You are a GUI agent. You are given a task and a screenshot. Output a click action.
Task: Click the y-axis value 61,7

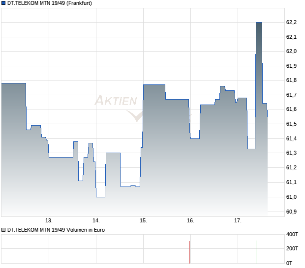(x=291, y=95)
